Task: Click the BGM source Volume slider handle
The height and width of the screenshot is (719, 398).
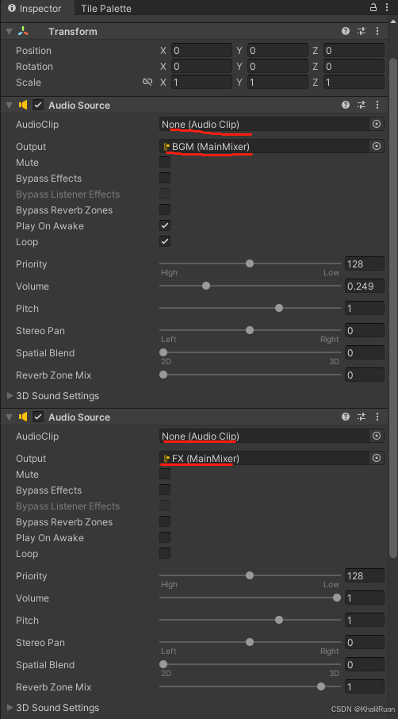Action: pos(206,286)
